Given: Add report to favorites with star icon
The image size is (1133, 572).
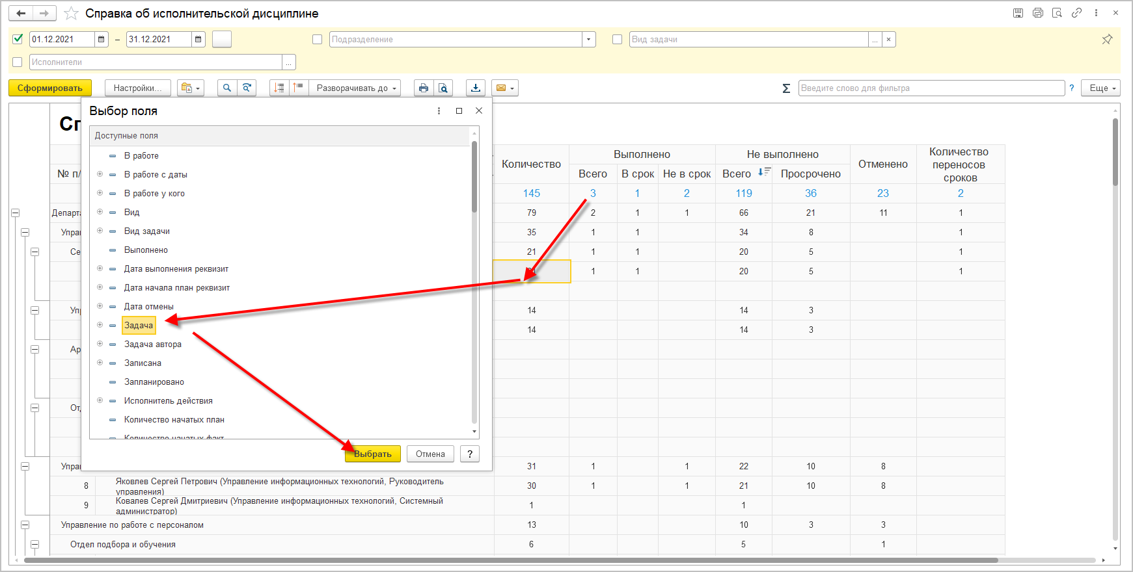Looking at the screenshot, I should coord(72,14).
